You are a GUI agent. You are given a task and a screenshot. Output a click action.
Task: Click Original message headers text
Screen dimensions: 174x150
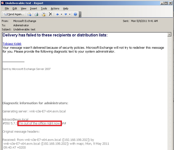[21, 132]
